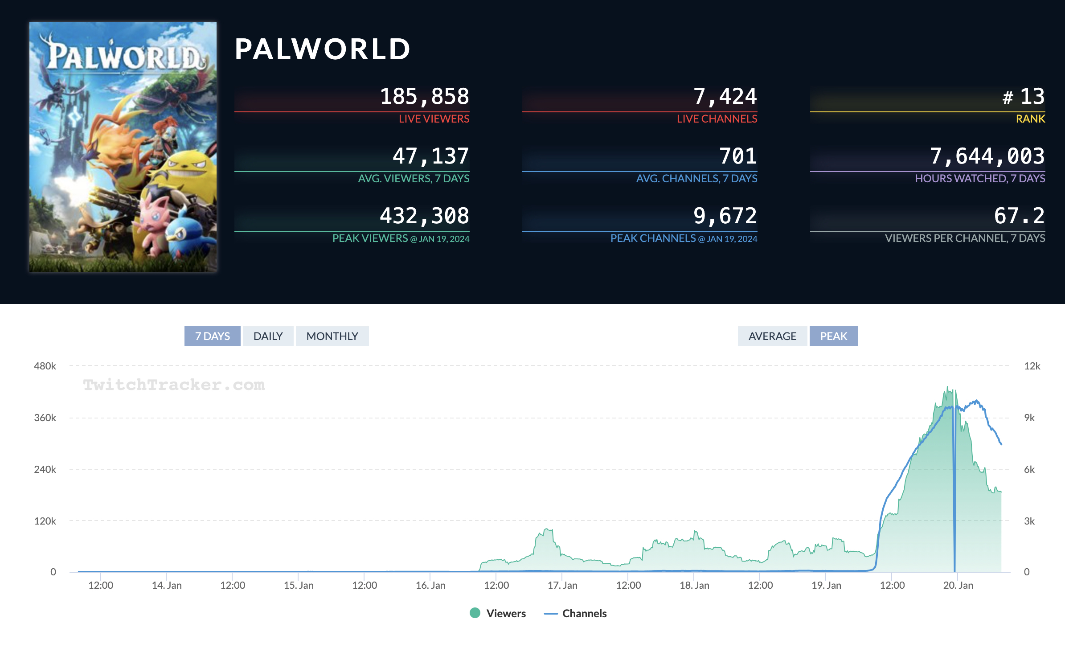The image size is (1065, 648).
Task: Click Peak Viewers value 432,308
Action: 424,216
